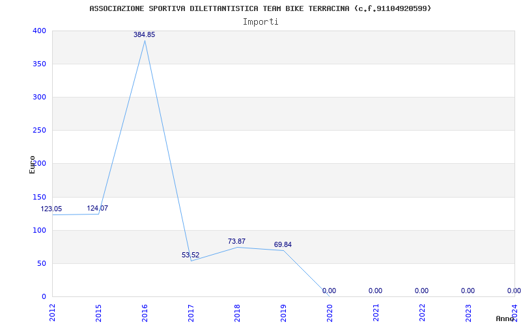Click the x-axis year 2017
This screenshot has width=521, height=325.
(191, 313)
